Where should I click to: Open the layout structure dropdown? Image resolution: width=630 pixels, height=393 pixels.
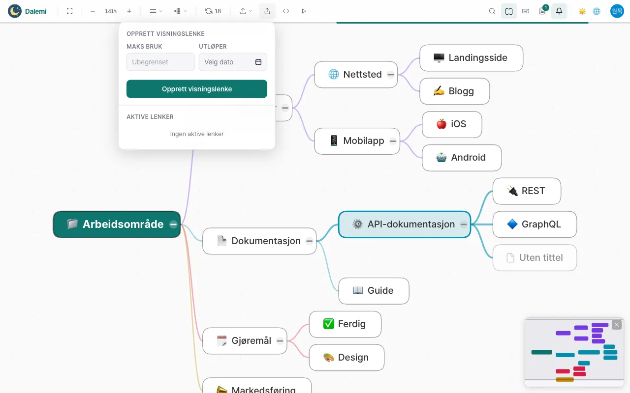(181, 11)
